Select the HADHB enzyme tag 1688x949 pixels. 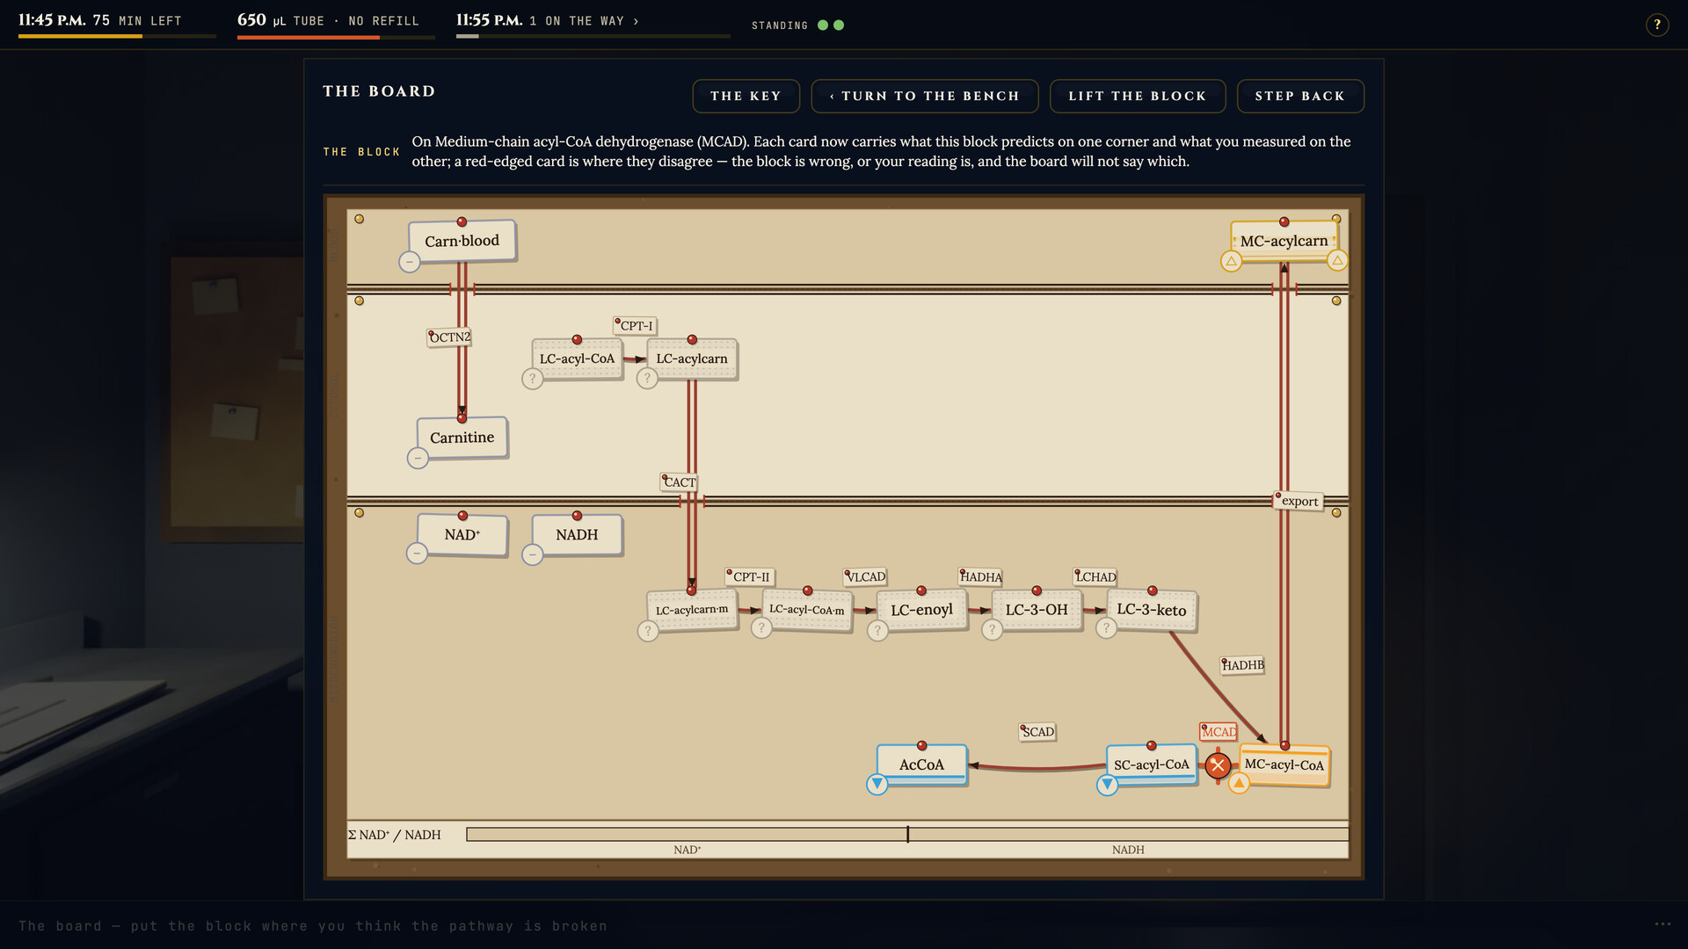click(x=1242, y=665)
